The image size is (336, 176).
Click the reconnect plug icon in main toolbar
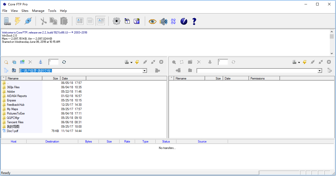tap(28, 21)
